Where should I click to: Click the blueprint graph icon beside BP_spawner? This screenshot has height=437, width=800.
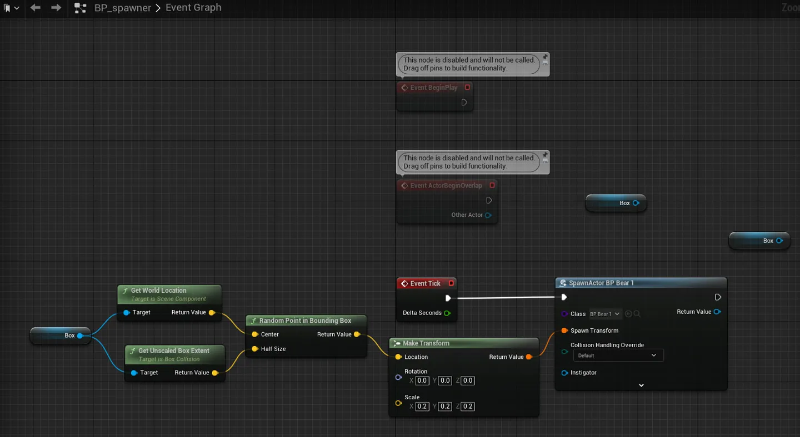pos(81,8)
